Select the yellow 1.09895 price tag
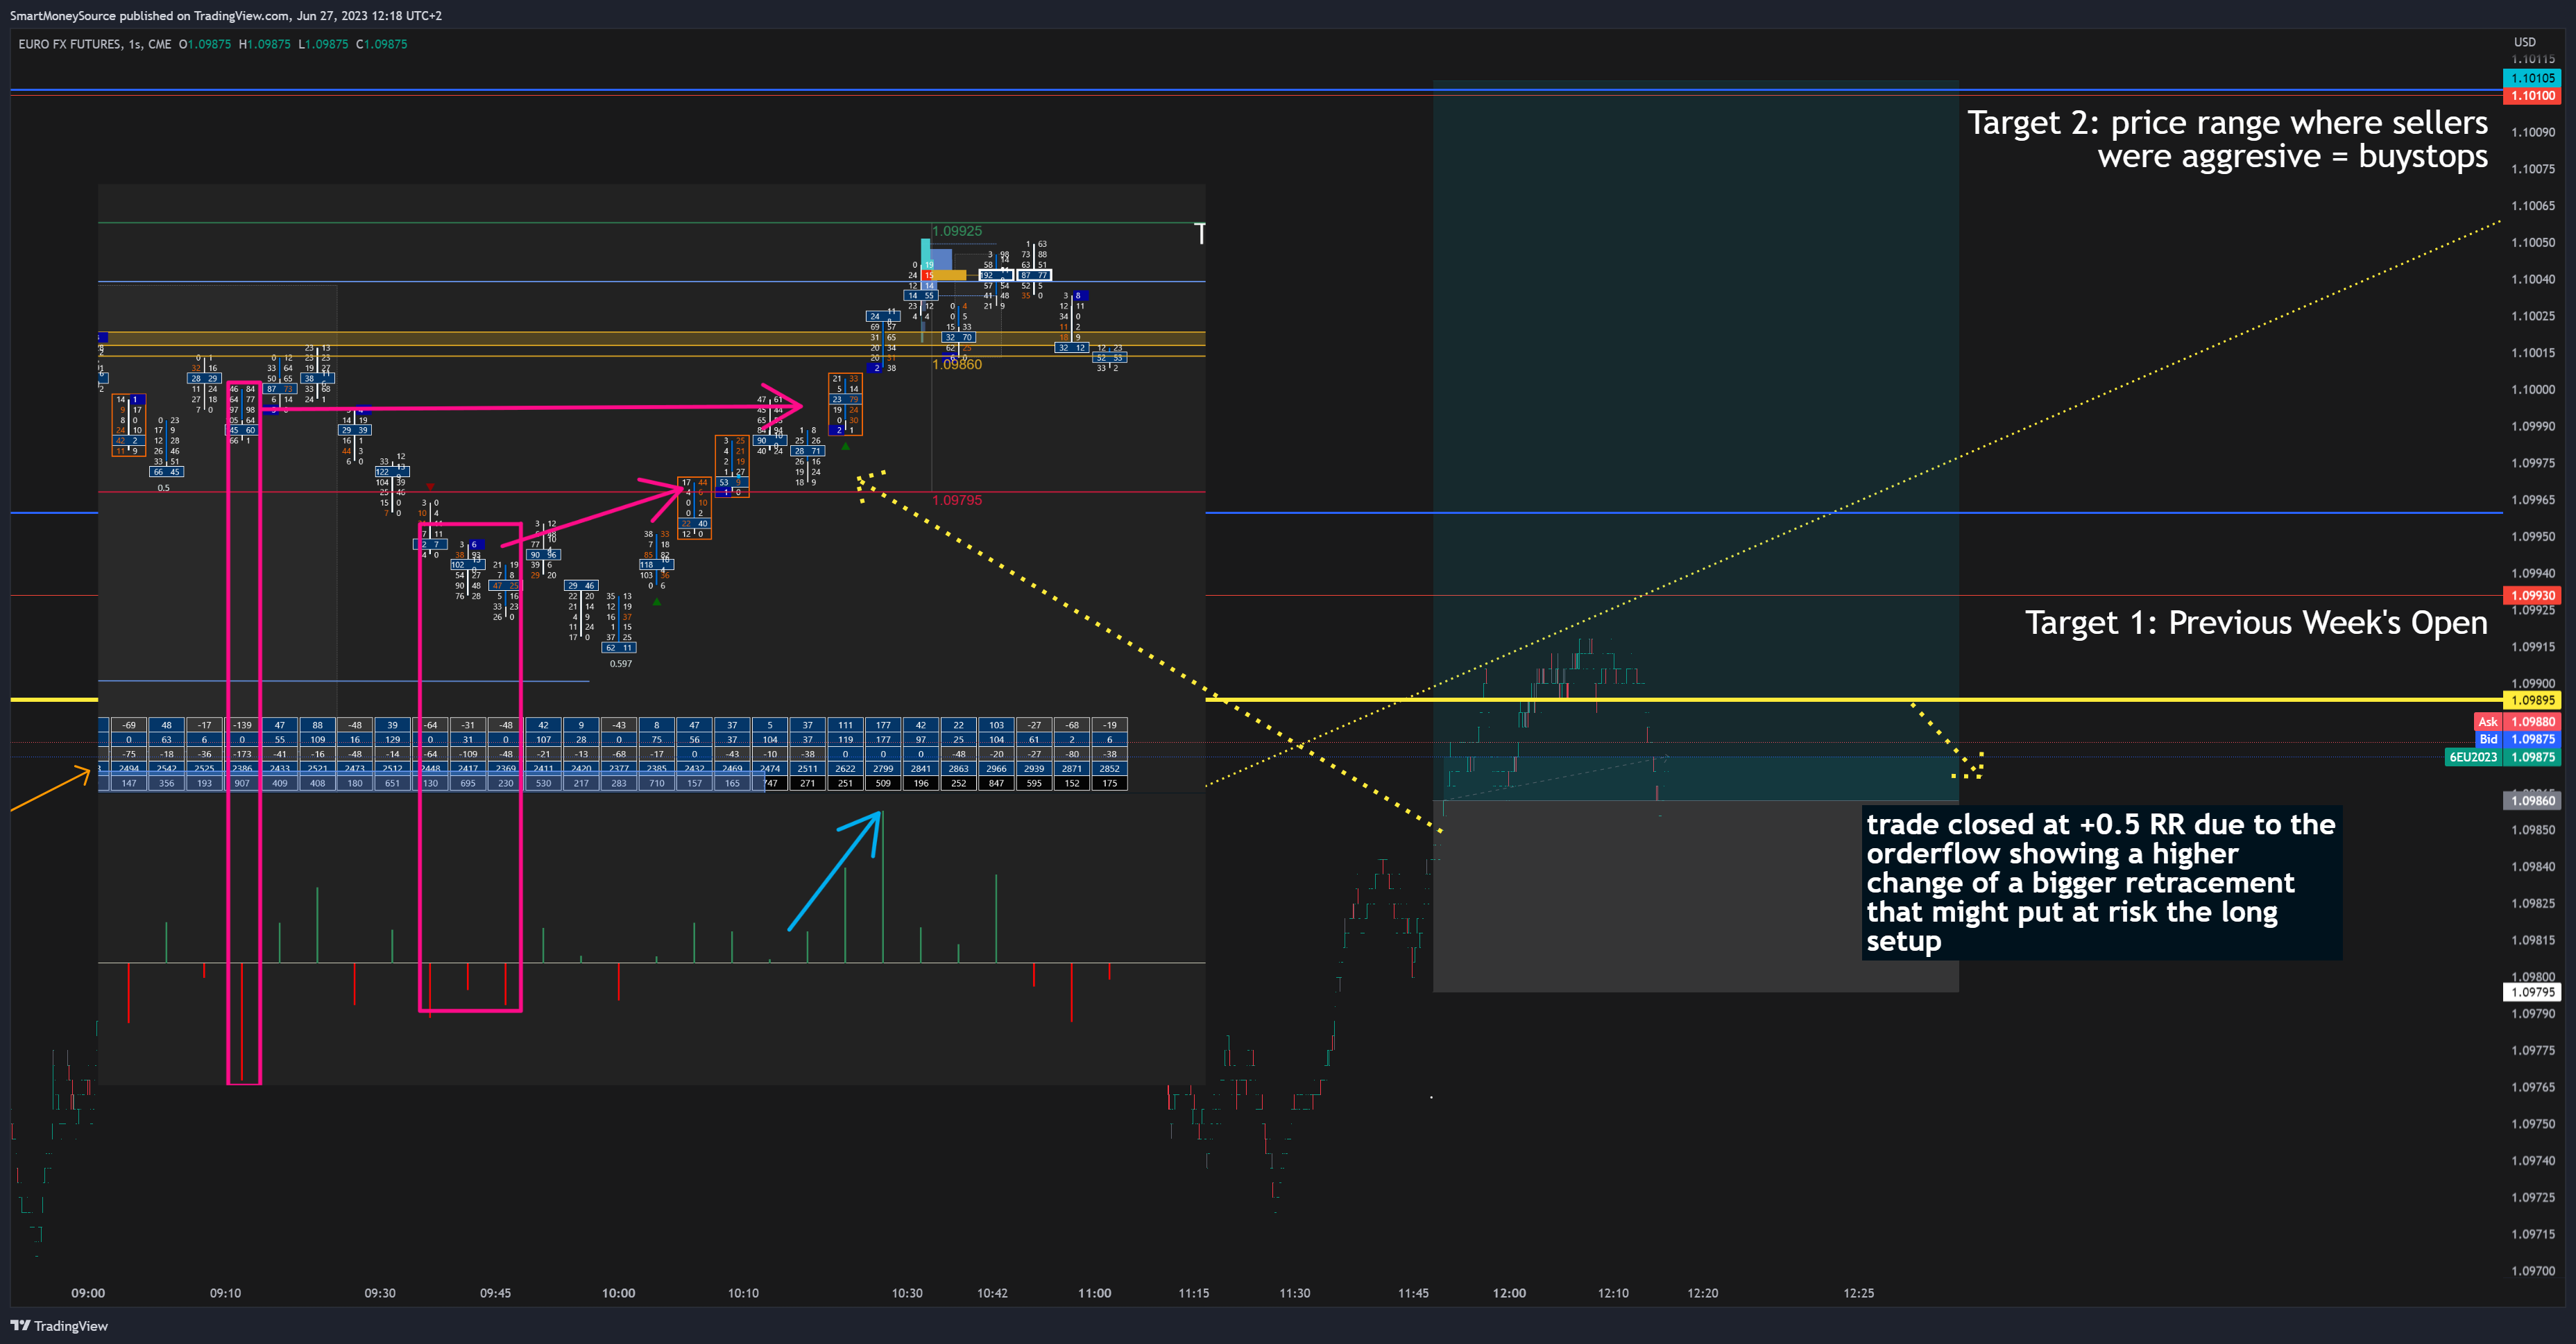 pos(2532,700)
